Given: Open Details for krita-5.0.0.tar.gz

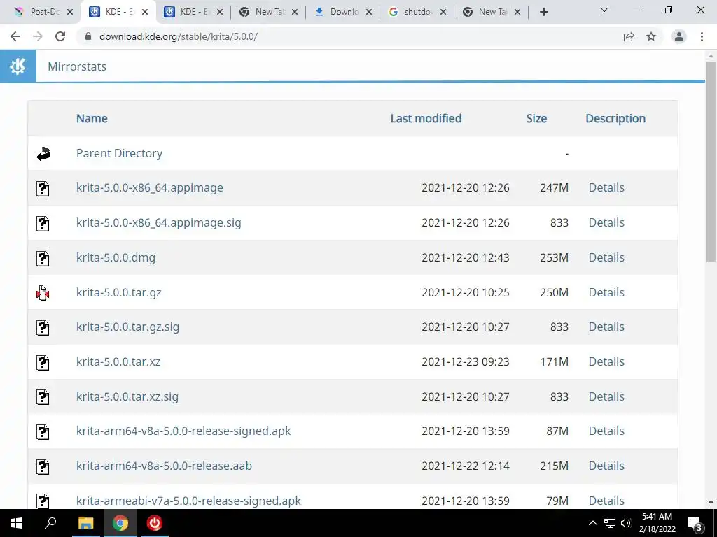Looking at the screenshot, I should pyautogui.click(x=606, y=292).
